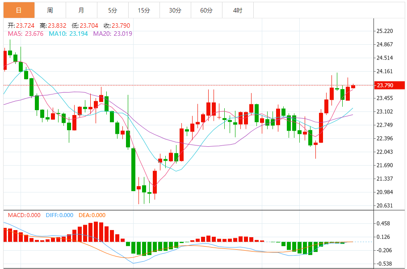
Task: Open the 4时 timeframe tab
Action: point(238,10)
